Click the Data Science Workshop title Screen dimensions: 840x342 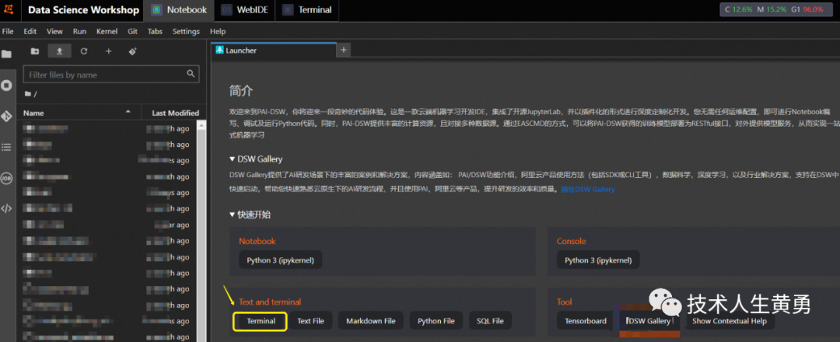83,10
